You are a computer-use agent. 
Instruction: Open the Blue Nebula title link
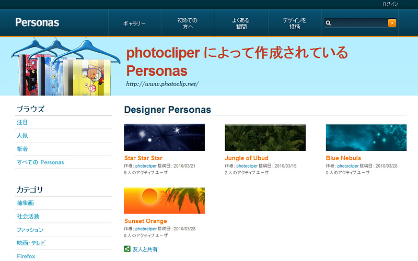[343, 158]
